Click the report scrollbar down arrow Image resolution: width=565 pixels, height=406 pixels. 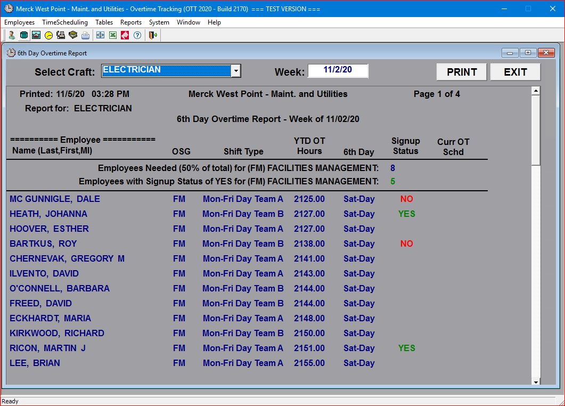(536, 382)
